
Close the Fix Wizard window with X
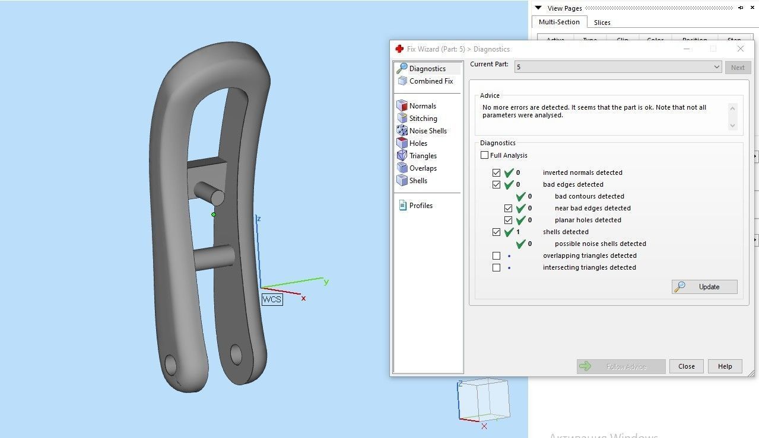click(740, 49)
